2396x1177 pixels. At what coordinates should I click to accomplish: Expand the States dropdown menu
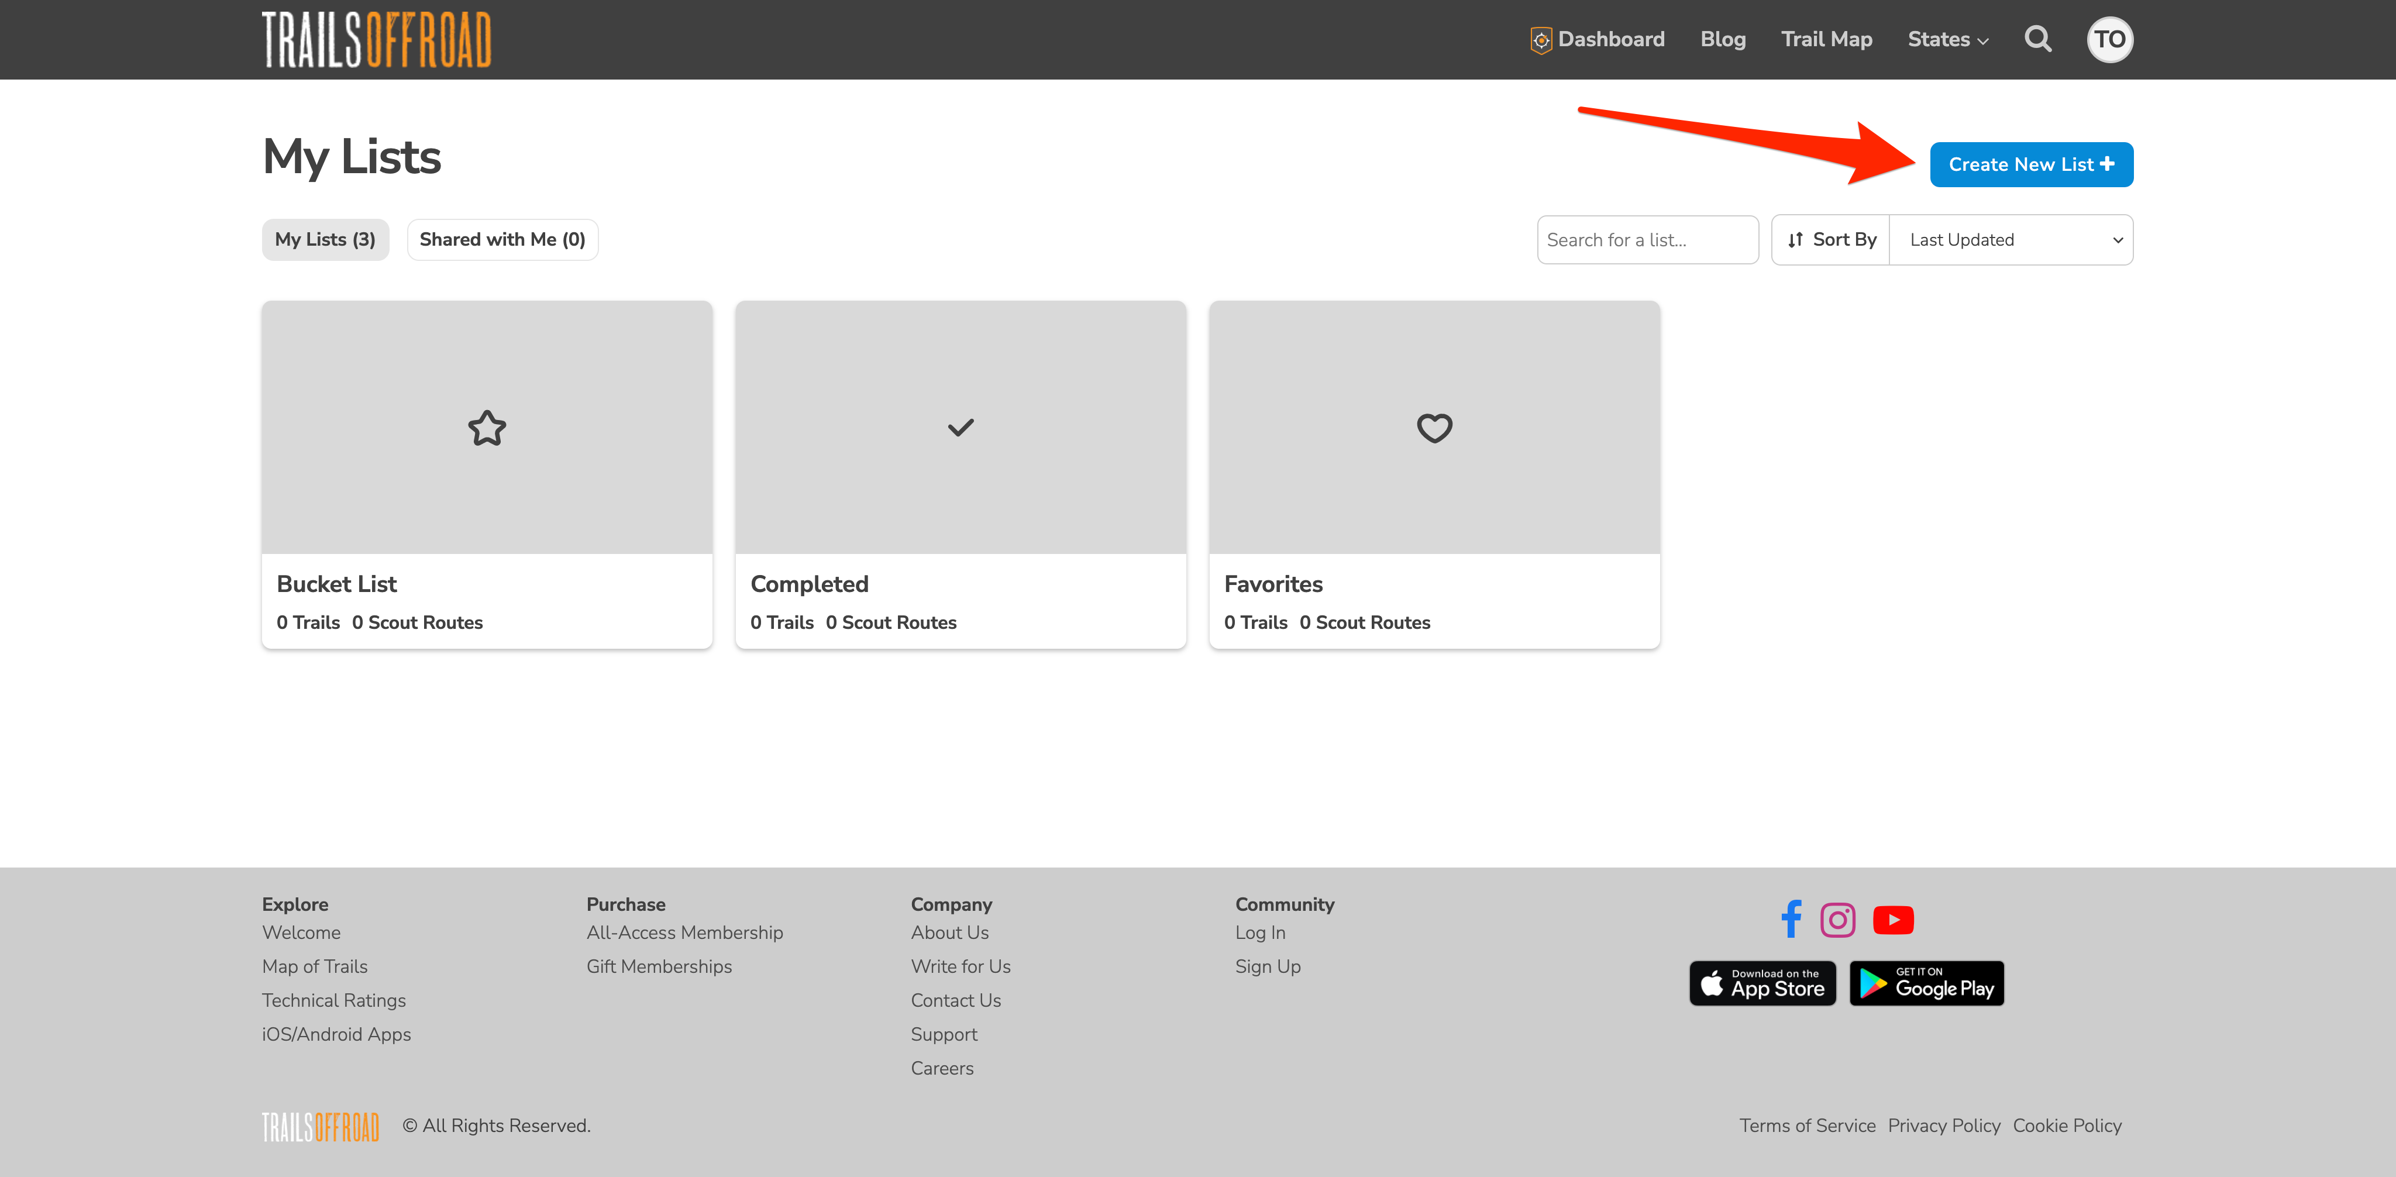(x=1948, y=39)
